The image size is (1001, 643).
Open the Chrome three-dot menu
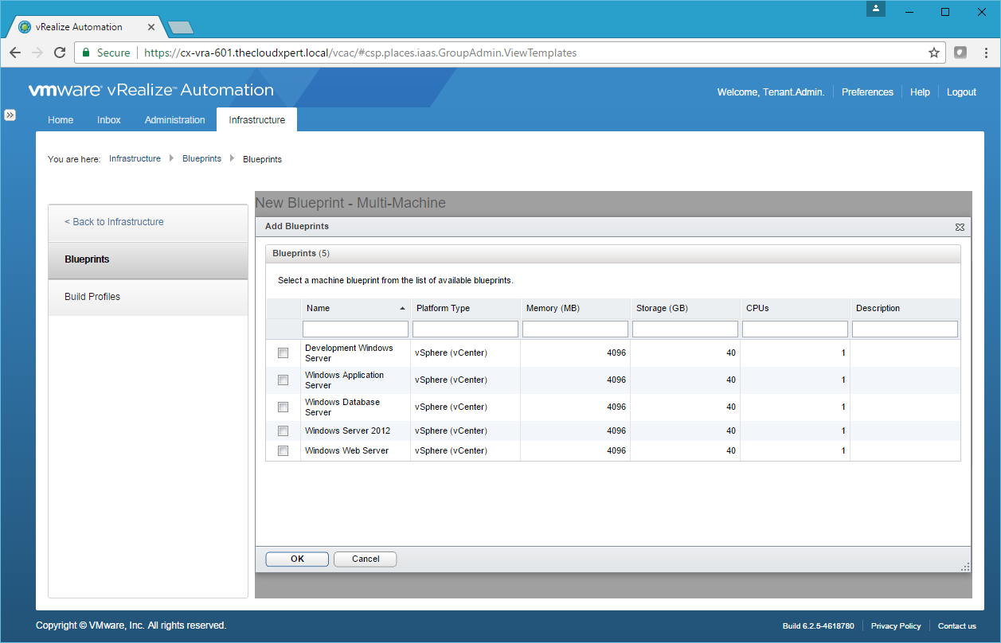pos(985,53)
